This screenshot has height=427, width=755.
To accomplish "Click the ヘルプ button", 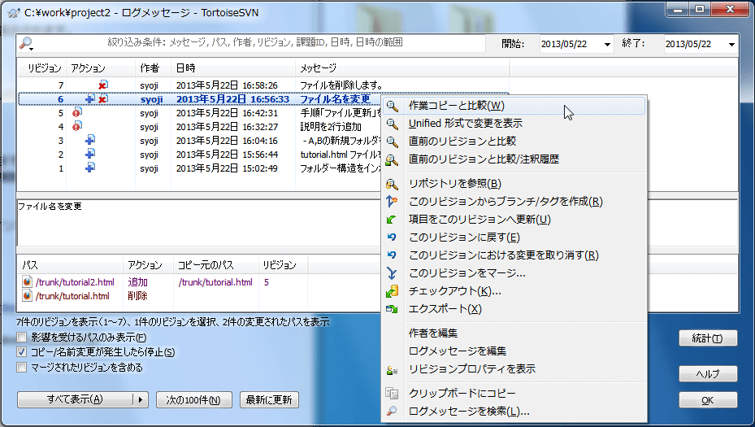I will pos(708,374).
